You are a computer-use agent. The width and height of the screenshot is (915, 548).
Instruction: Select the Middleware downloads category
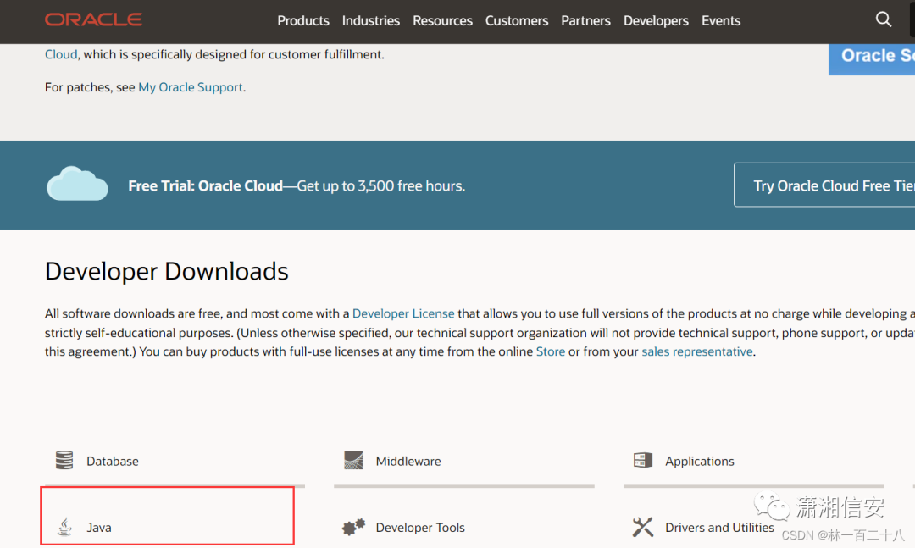click(408, 461)
